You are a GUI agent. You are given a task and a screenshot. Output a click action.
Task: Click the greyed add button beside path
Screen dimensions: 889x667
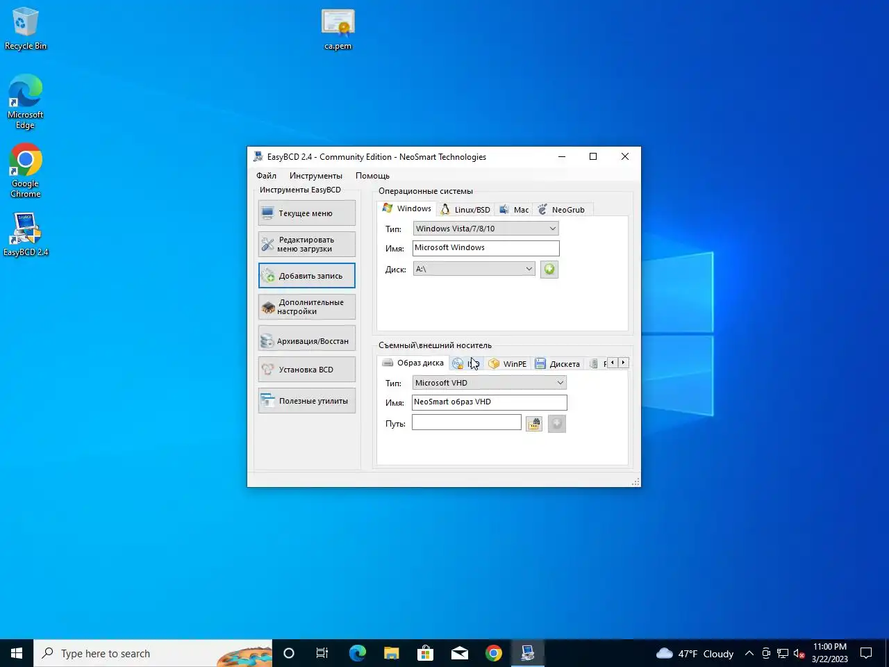click(557, 424)
